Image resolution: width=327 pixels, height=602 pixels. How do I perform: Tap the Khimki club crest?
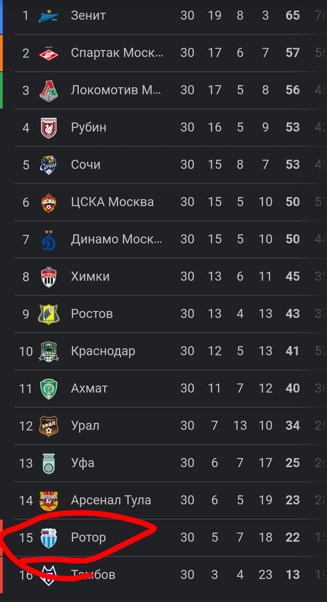[48, 277]
